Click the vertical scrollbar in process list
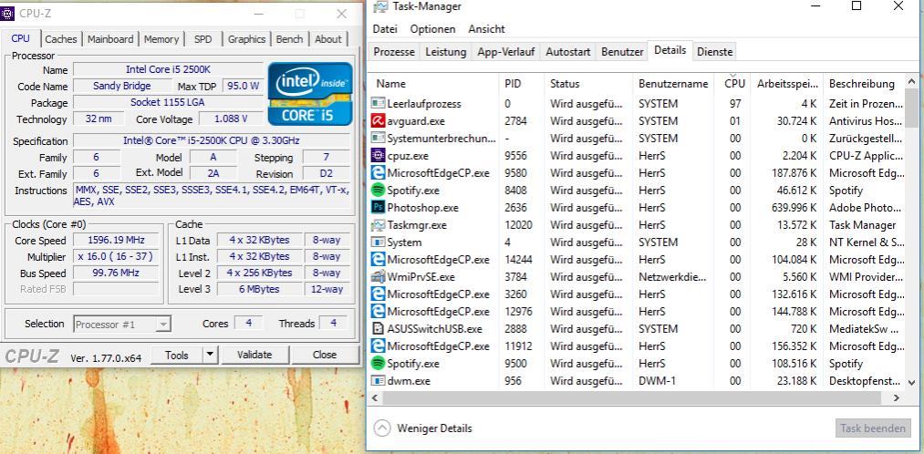This screenshot has width=924, height=454. [x=910, y=108]
